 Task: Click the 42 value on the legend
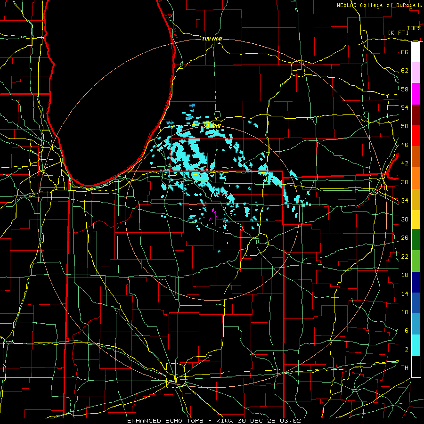(405, 163)
